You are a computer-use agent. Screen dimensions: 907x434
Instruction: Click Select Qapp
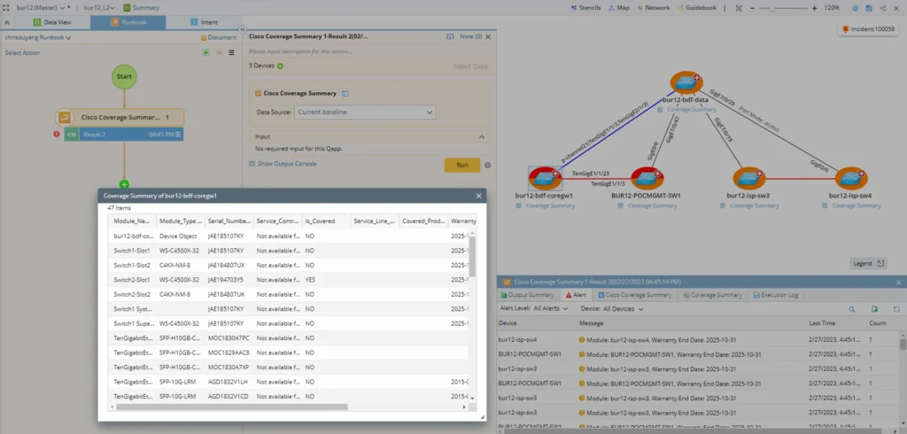[470, 66]
